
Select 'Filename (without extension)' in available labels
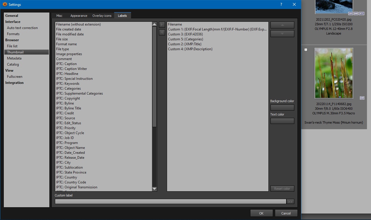(78, 24)
